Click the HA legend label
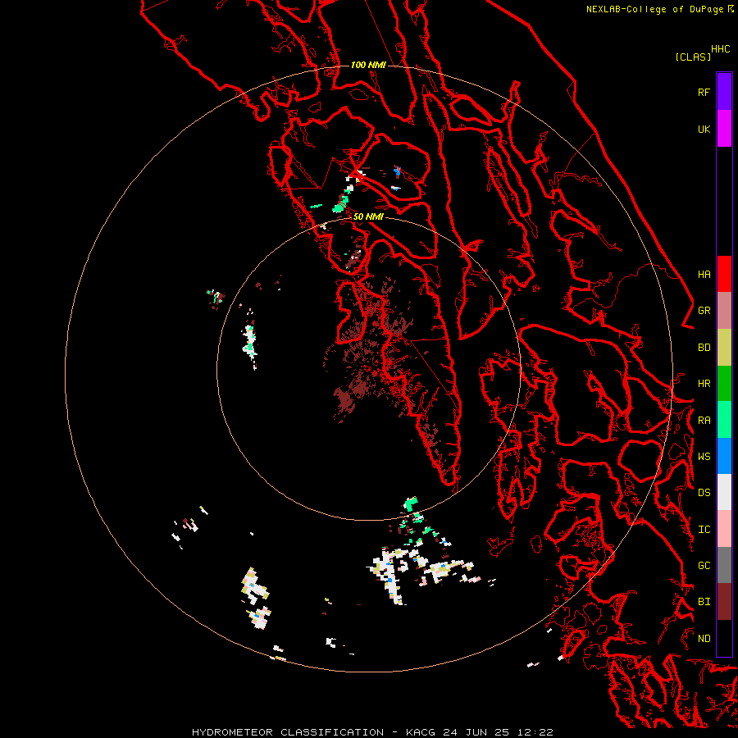 [x=704, y=274]
